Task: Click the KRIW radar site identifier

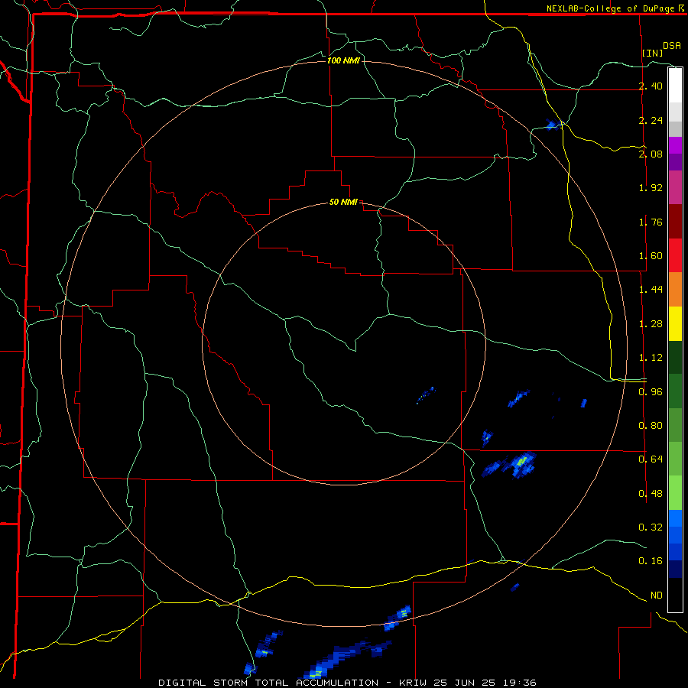Action: click(x=414, y=683)
